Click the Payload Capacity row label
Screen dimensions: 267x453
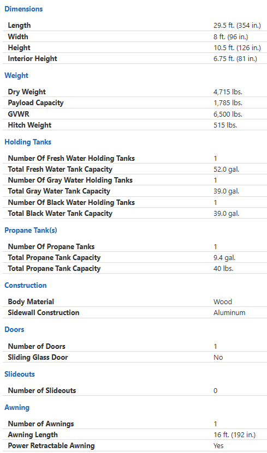point(35,103)
